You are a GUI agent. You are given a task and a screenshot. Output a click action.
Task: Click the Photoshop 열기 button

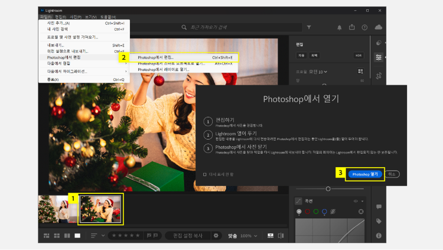tap(365, 174)
